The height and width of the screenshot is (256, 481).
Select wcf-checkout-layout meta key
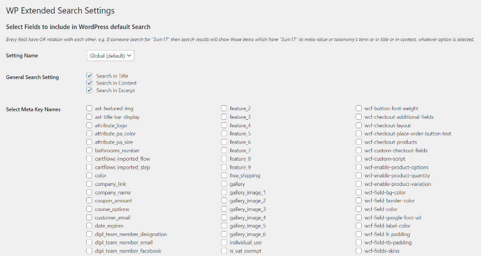coord(359,125)
